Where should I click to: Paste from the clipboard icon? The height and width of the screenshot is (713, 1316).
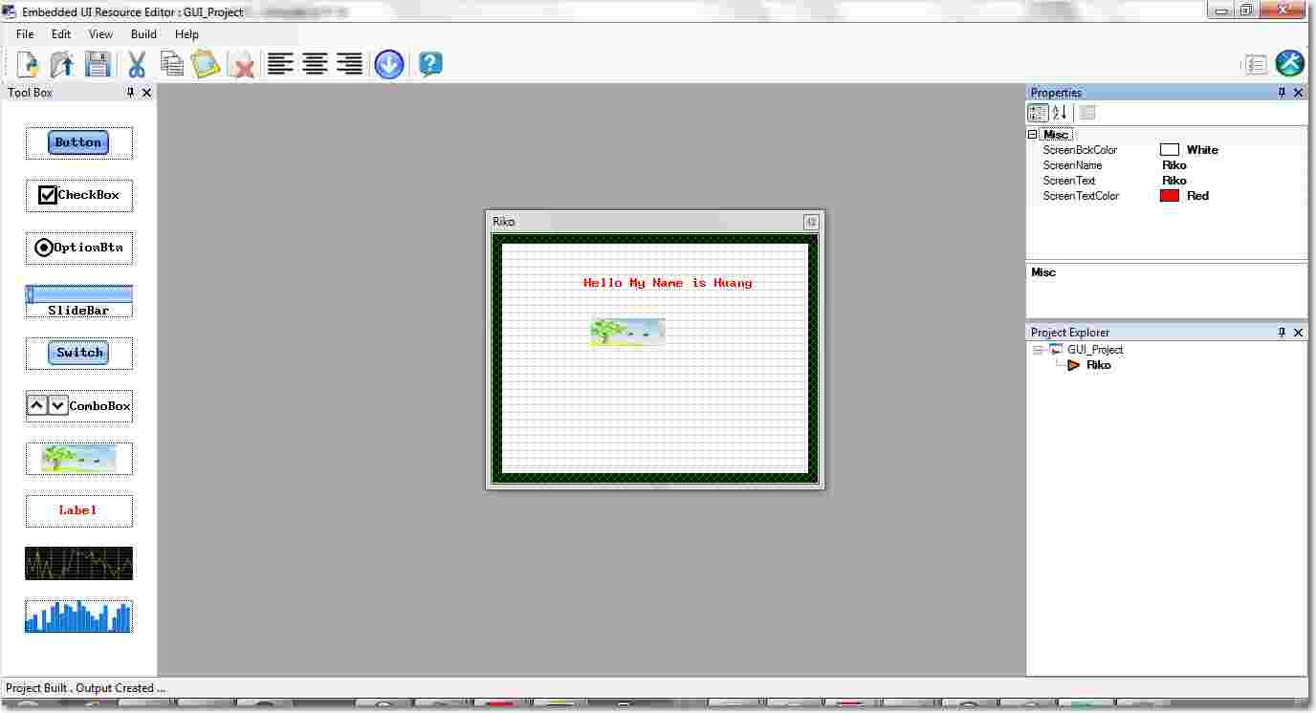pyautogui.click(x=206, y=64)
